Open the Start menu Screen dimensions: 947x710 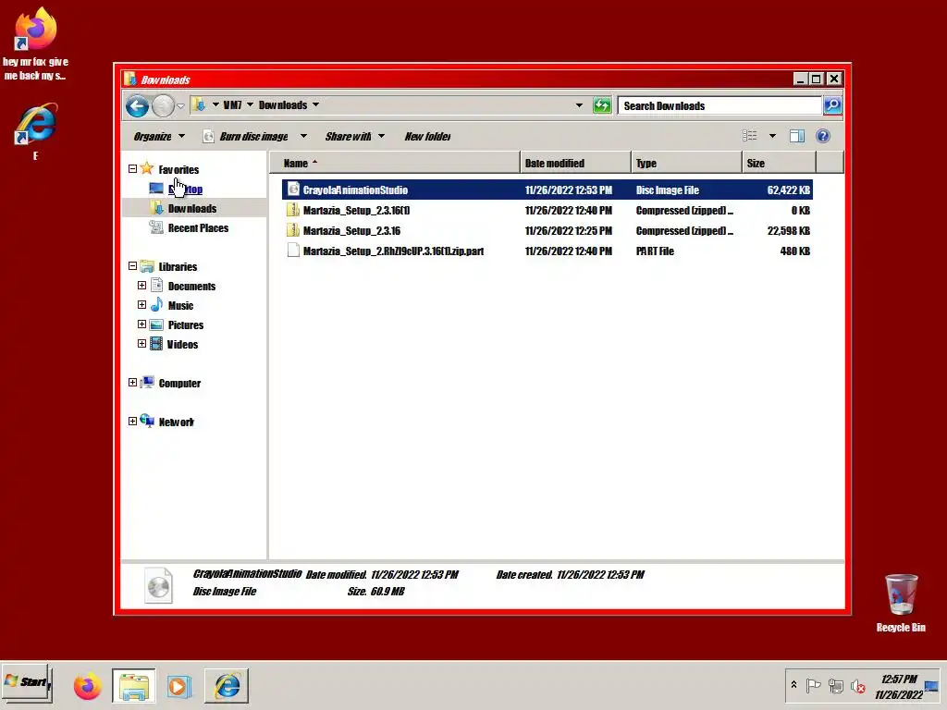(x=27, y=683)
